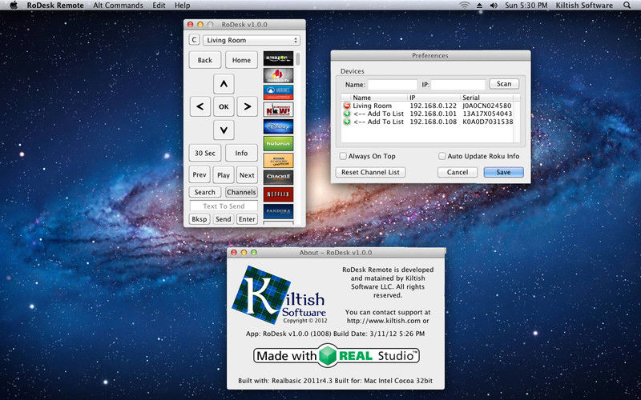Click the Text To Send field
Image resolution: width=641 pixels, height=400 pixels.
point(224,206)
